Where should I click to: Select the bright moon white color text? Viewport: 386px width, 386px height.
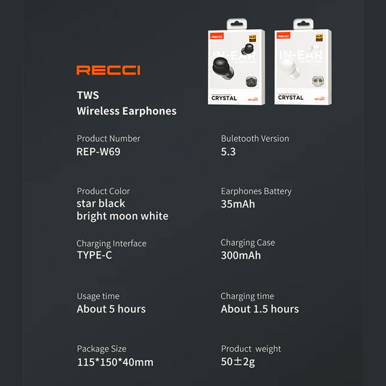[x=122, y=216]
